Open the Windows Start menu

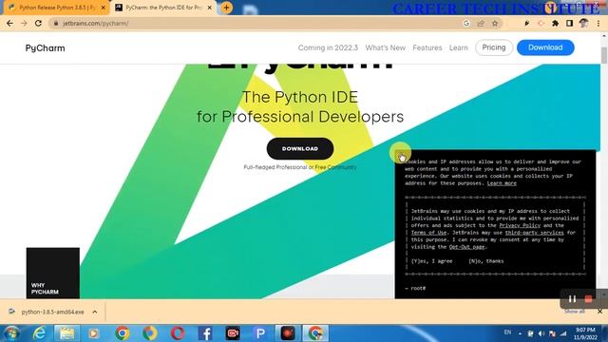coord(11,333)
